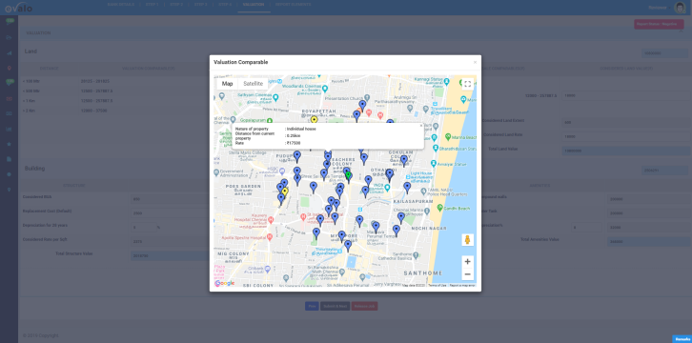Click the green current-property marker
Image resolution: width=692 pixels, height=343 pixels.
coord(348,176)
